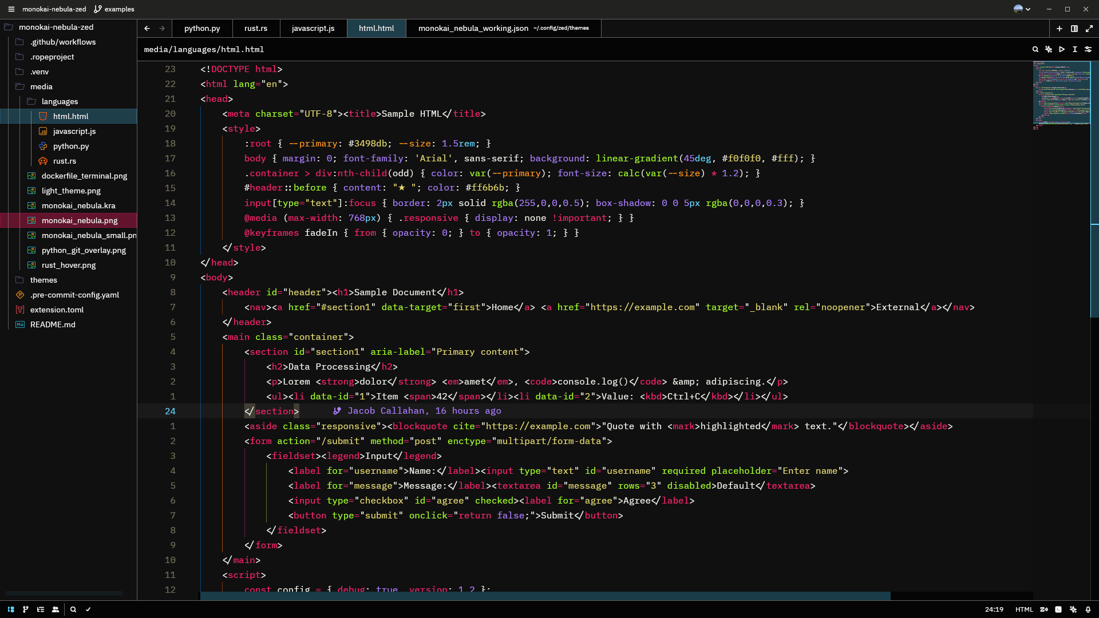Collapse the languages folder
1099x618 pixels.
[x=69, y=101]
